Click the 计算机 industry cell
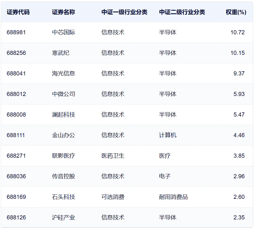This screenshot has width=254, height=229. tap(167, 135)
